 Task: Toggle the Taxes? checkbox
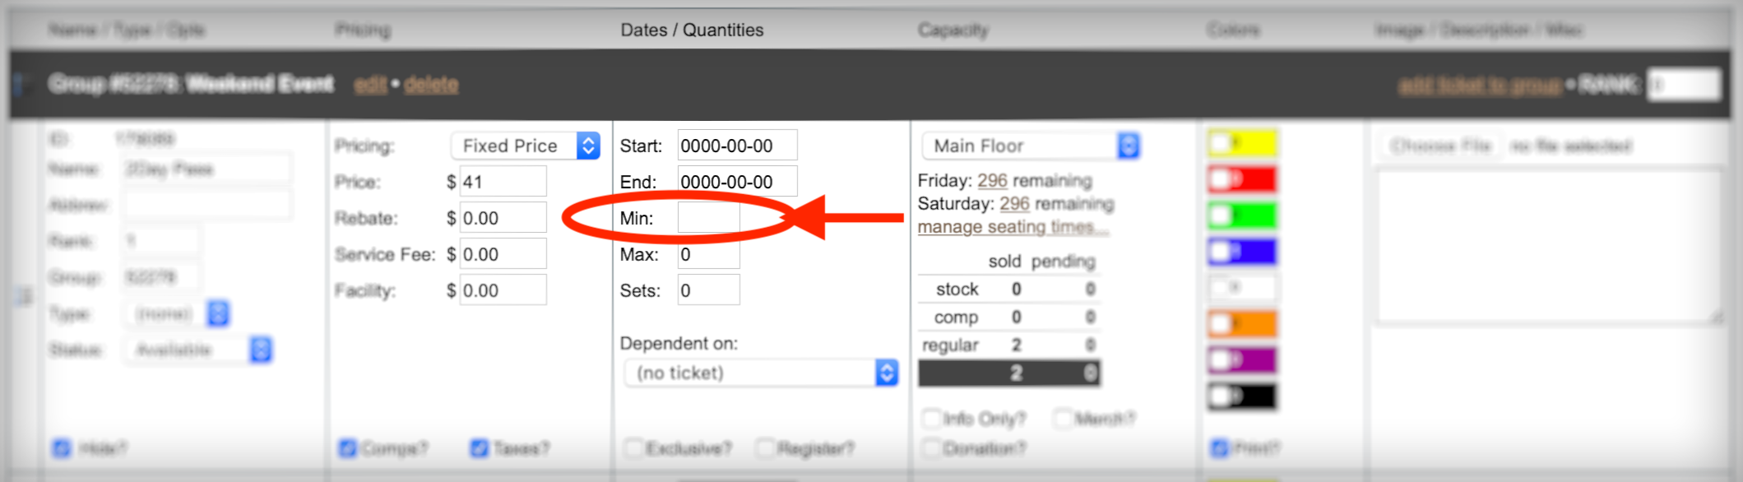click(x=480, y=448)
